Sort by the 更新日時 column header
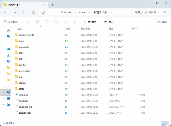Screen dimensions: 171x126 [x=86, y=29]
